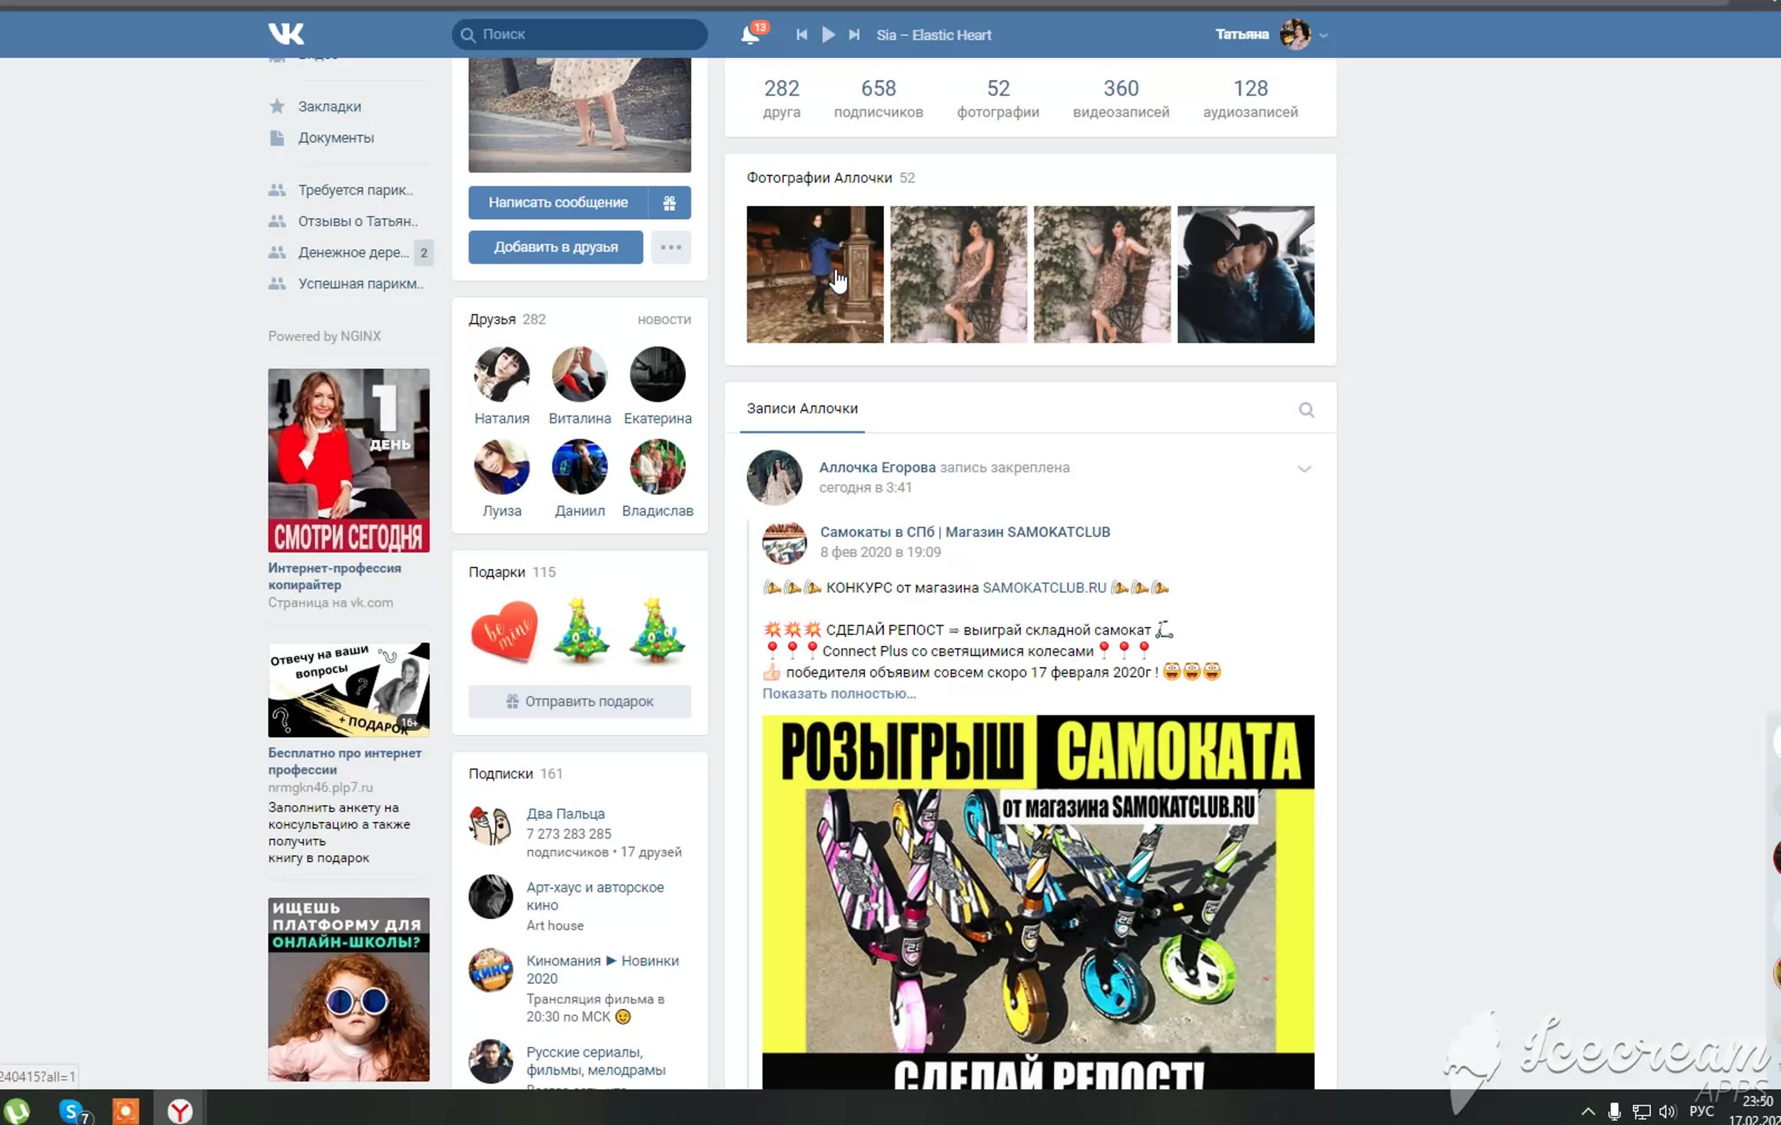Open the car kiss photo thumbnail
The width and height of the screenshot is (1781, 1125).
(1245, 274)
